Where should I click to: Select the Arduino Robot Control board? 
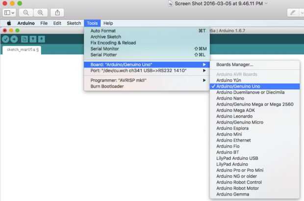pyautogui.click(x=255, y=182)
